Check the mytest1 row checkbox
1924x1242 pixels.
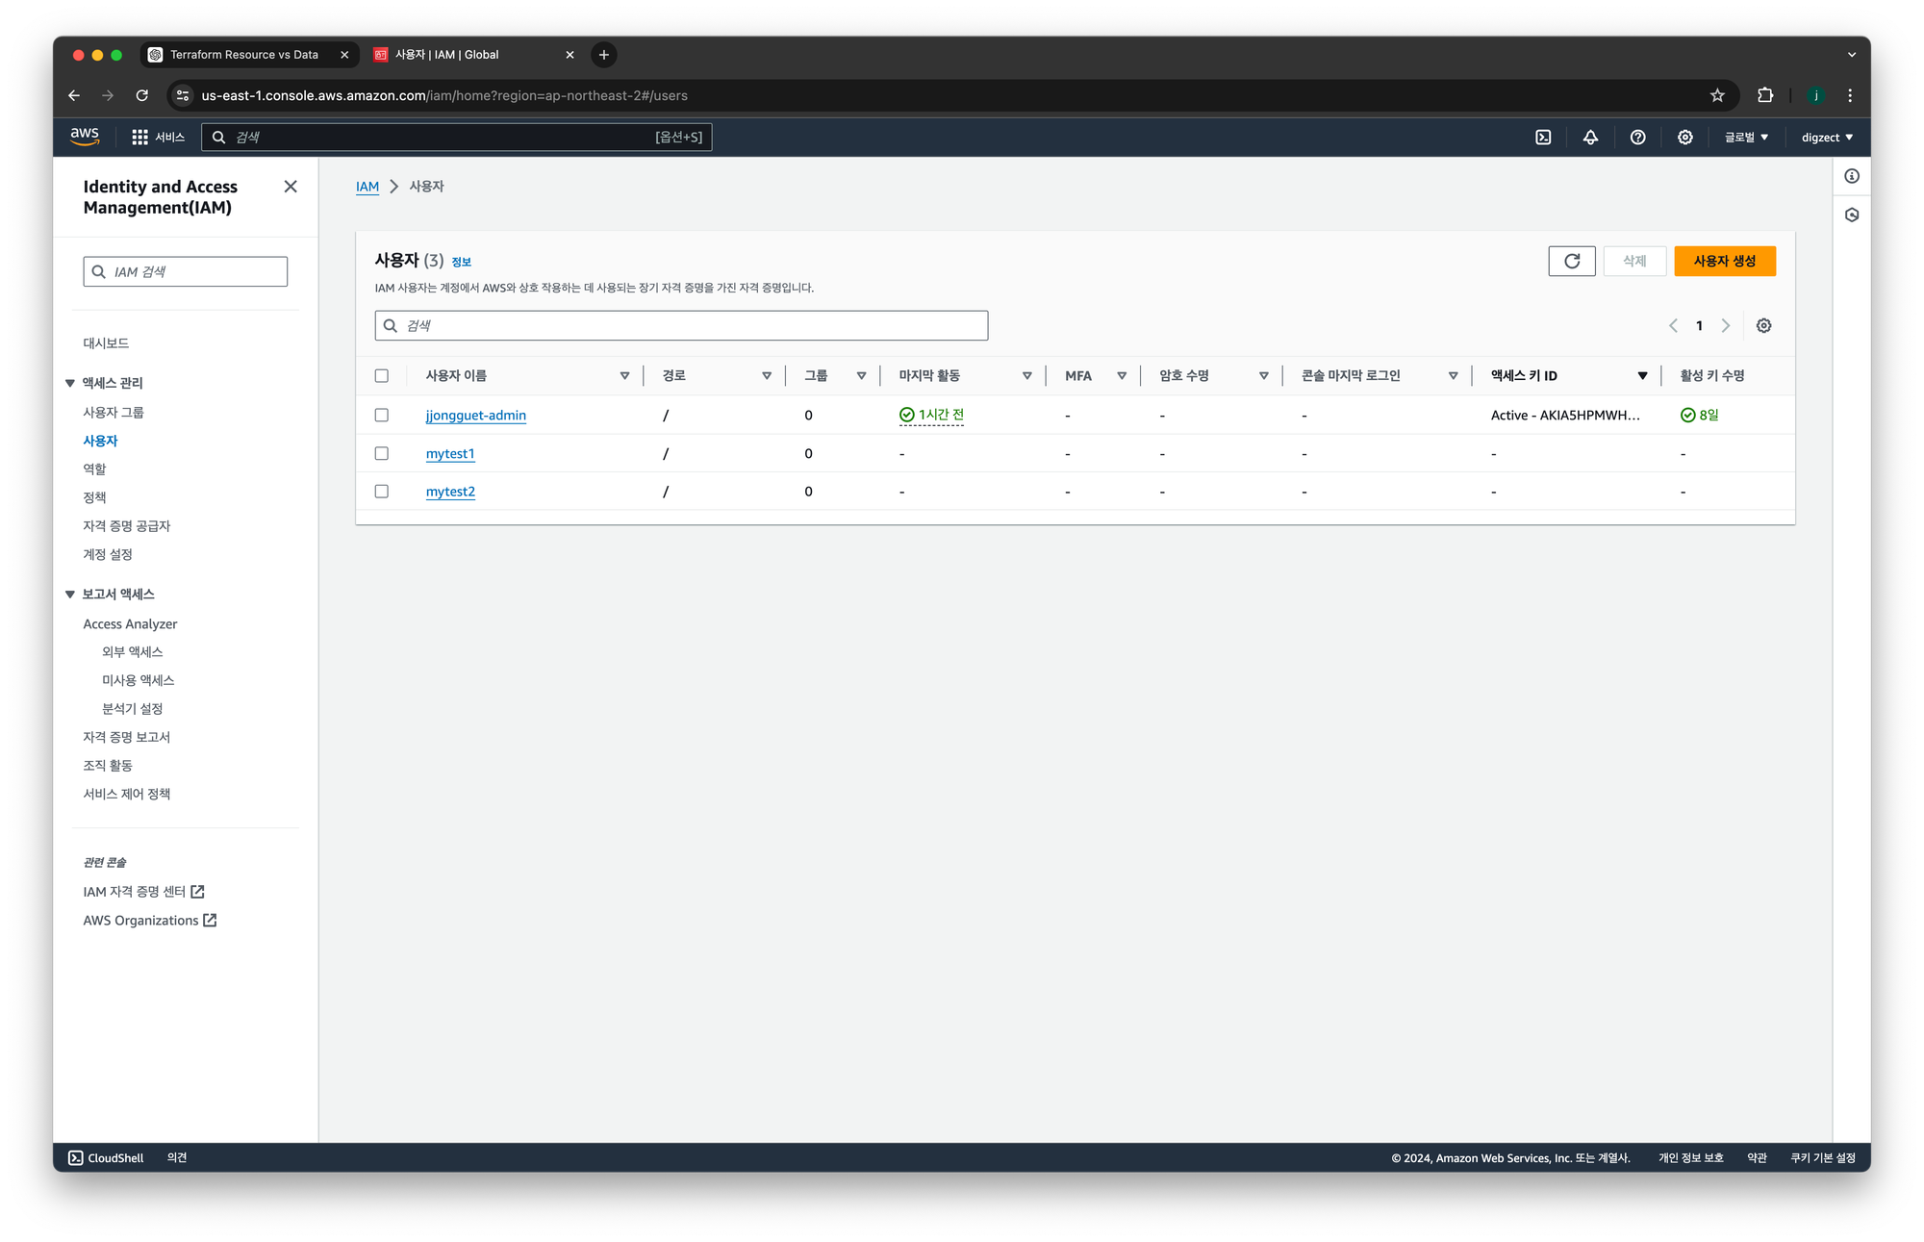pos(382,453)
